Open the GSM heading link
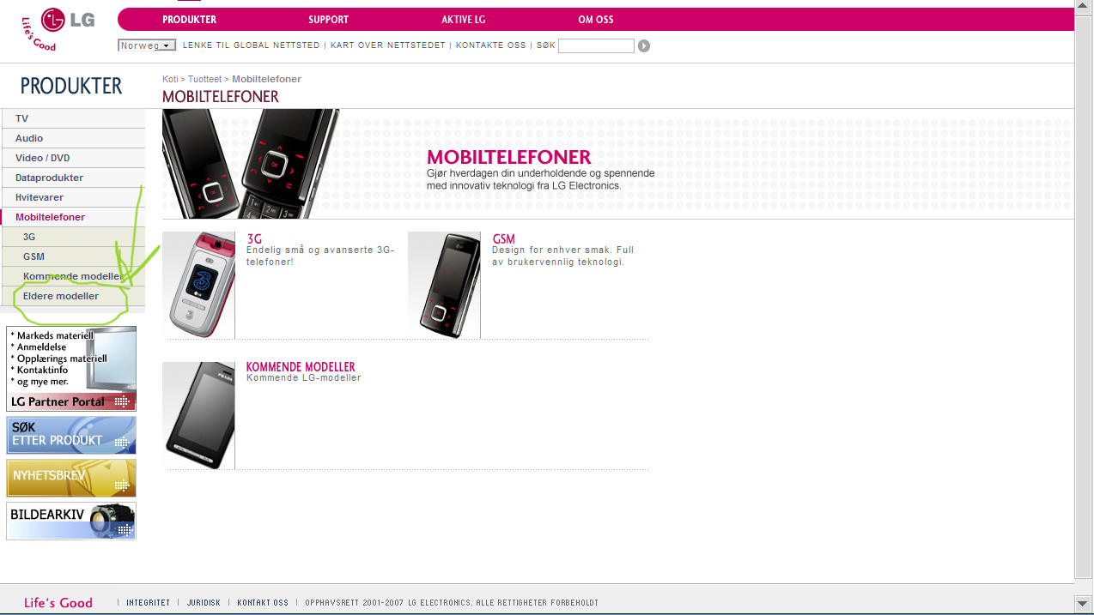Screen dimensions: 1094x615 coord(503,239)
